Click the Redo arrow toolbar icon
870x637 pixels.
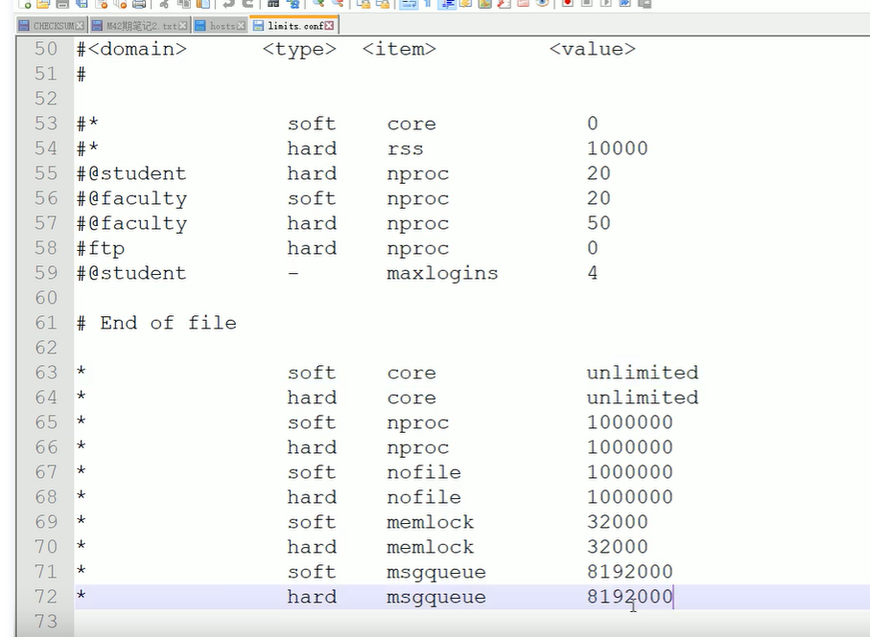248,3
